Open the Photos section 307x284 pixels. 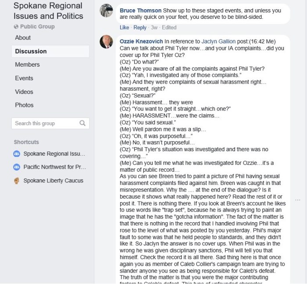click(x=24, y=105)
